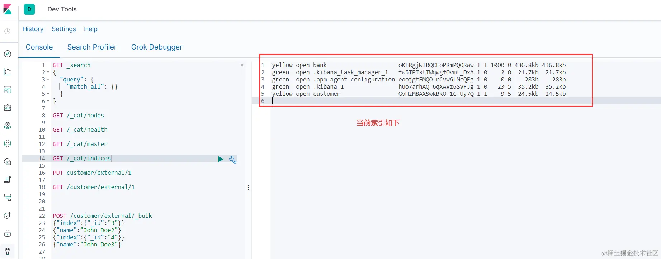Click the {"name":"John Doe2"} line
Screen dimensions: 661x259
(x=87, y=230)
